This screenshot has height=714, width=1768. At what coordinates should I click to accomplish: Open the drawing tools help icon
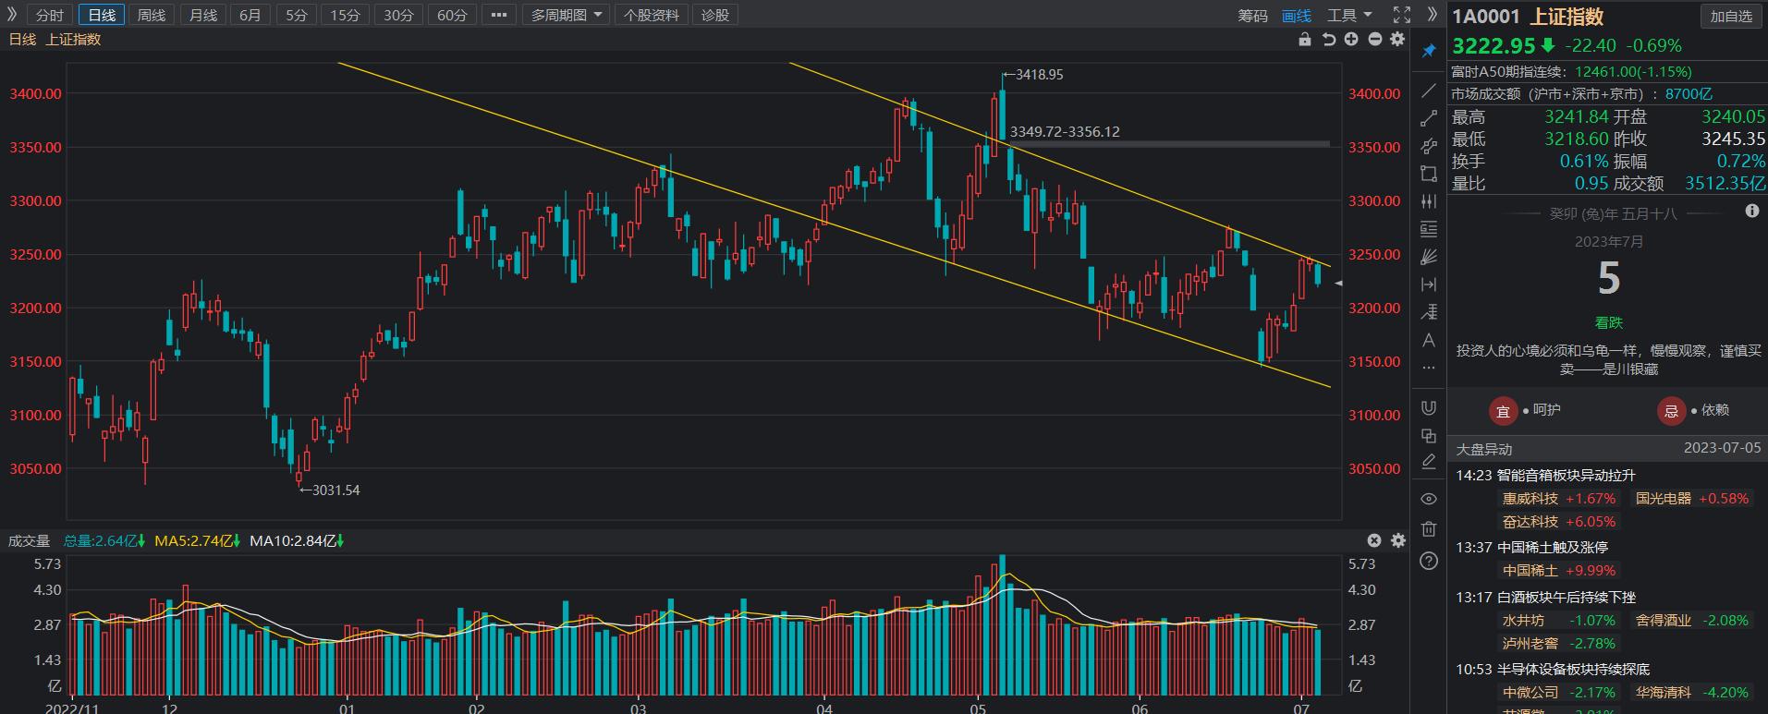[1429, 561]
